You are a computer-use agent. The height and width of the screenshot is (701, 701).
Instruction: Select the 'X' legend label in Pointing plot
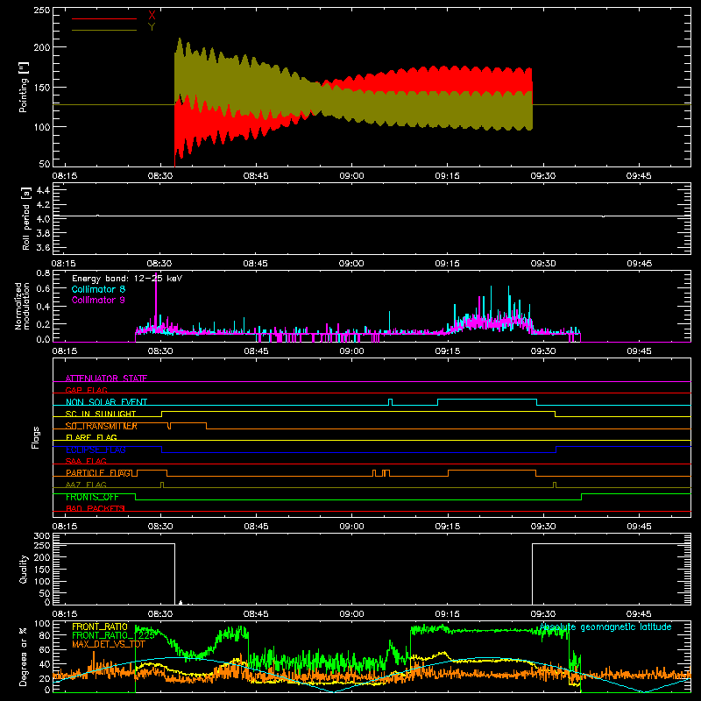point(152,16)
